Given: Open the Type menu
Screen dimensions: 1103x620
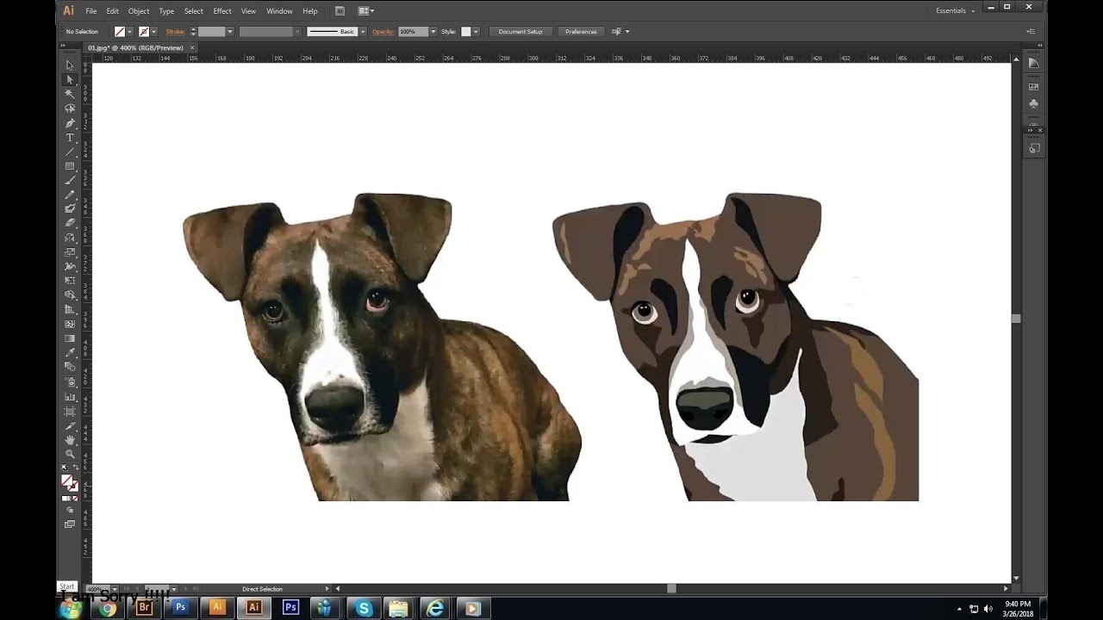Looking at the screenshot, I should click(166, 11).
